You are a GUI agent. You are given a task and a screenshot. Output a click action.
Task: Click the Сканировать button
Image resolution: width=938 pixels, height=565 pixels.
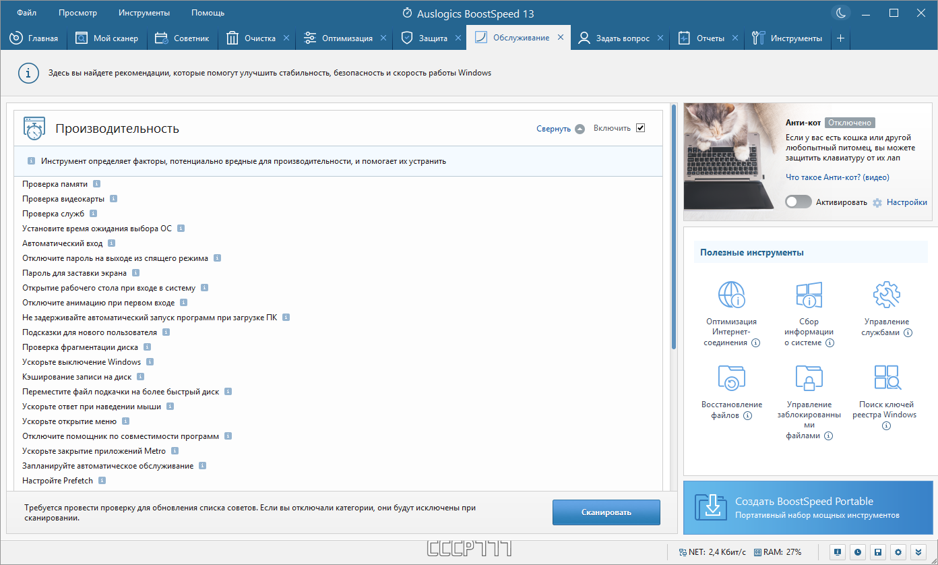coord(606,512)
